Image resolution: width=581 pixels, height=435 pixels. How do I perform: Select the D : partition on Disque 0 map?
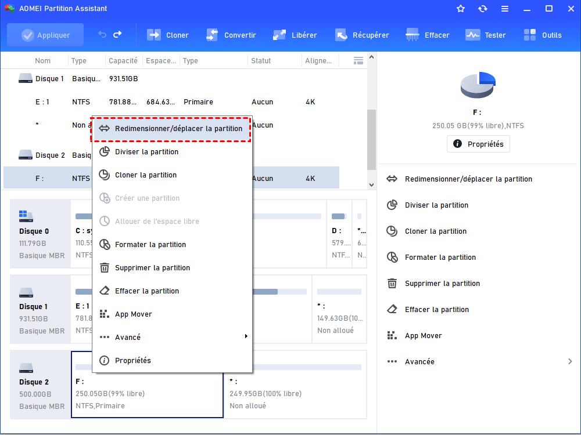pos(339,234)
